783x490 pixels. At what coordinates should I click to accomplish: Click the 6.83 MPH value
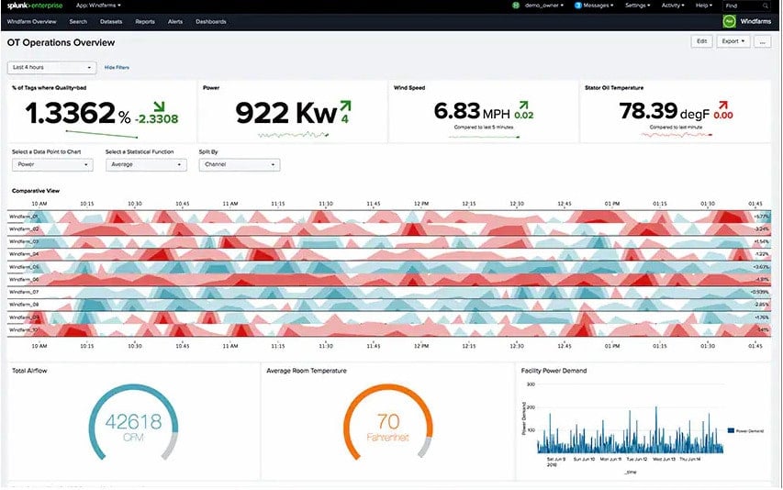[472, 111]
